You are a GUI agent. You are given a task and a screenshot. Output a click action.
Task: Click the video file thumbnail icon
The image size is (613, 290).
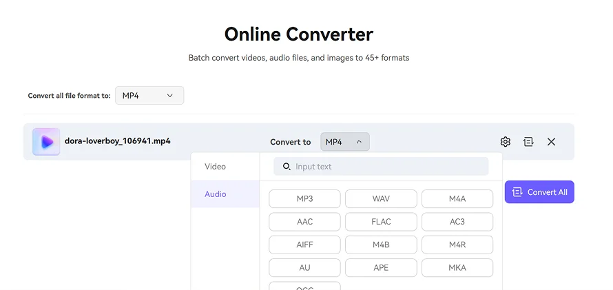point(46,141)
